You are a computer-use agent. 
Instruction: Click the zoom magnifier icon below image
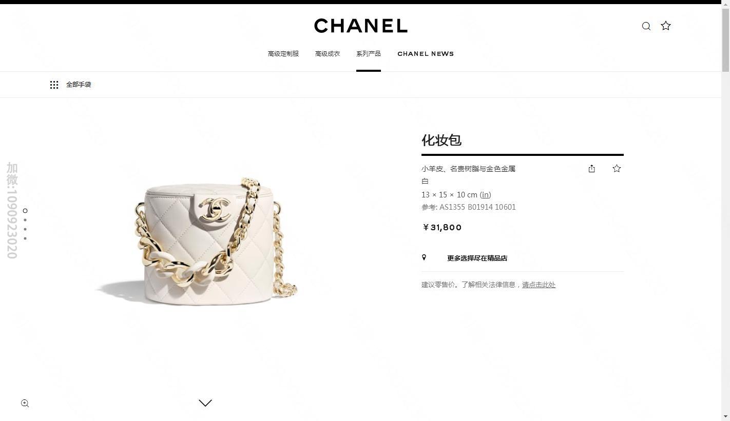pyautogui.click(x=25, y=404)
